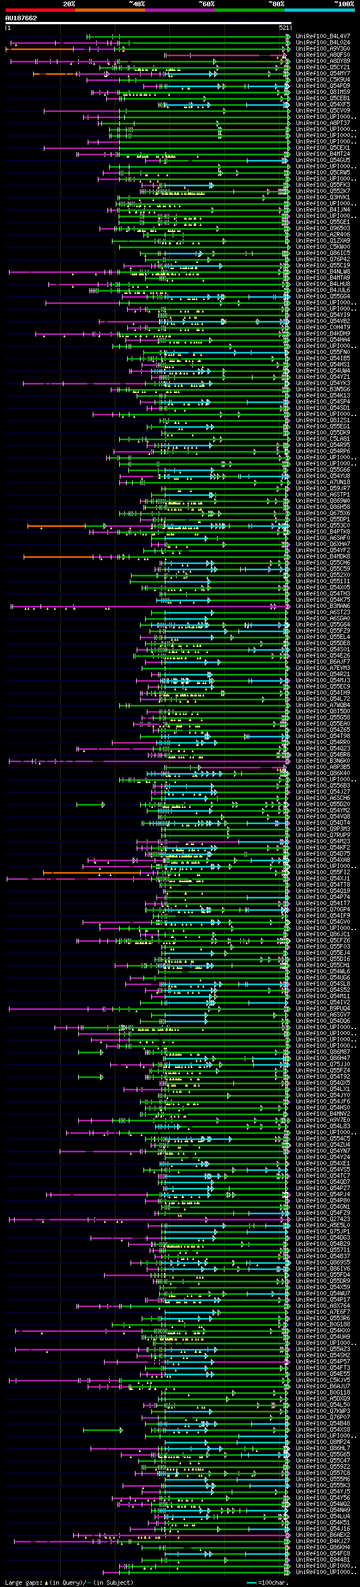Click the UniRef100_Q55C19 row label
The image size is (360, 1587).
coord(323,265)
